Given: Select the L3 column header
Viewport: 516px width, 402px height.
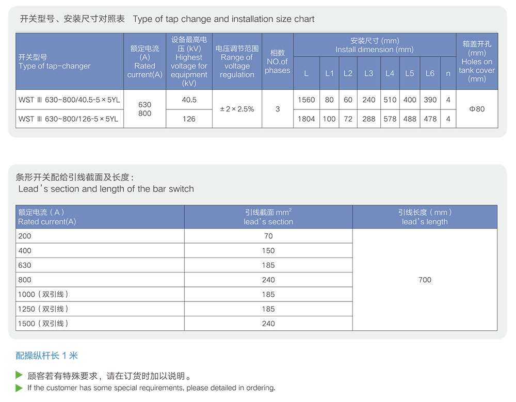Looking at the screenshot, I should click(x=368, y=73).
